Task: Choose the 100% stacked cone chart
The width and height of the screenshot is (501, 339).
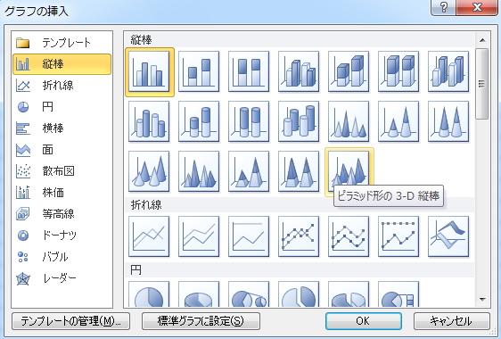Action: [448, 121]
